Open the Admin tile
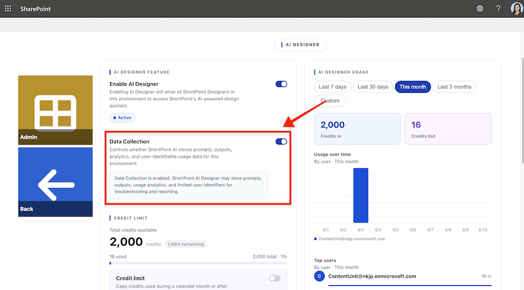The image size is (524, 290). click(55, 110)
